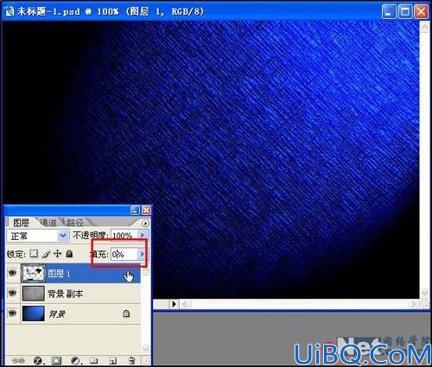Image resolution: width=432 pixels, height=367 pixels.
Task: Expand the 填充 fill slider arrow
Action: 142,254
